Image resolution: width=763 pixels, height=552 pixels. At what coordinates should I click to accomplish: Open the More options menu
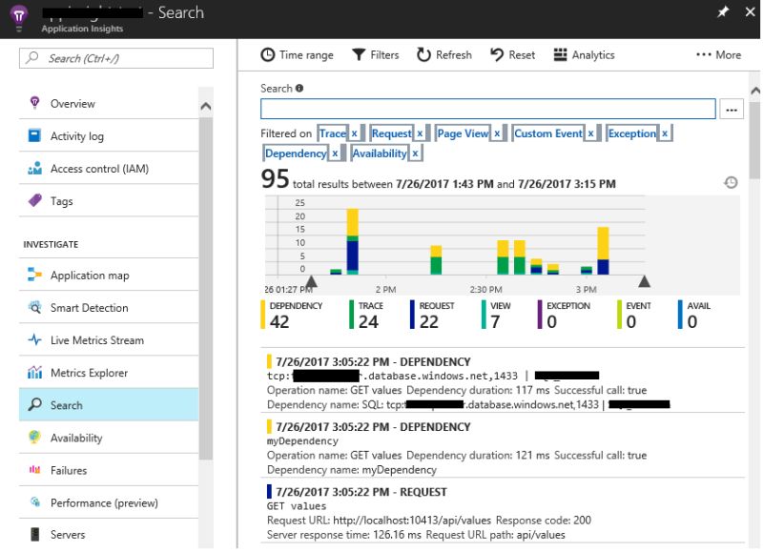718,54
